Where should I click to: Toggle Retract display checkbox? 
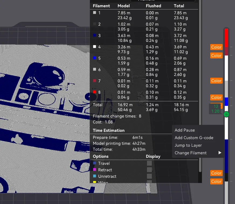149,170
